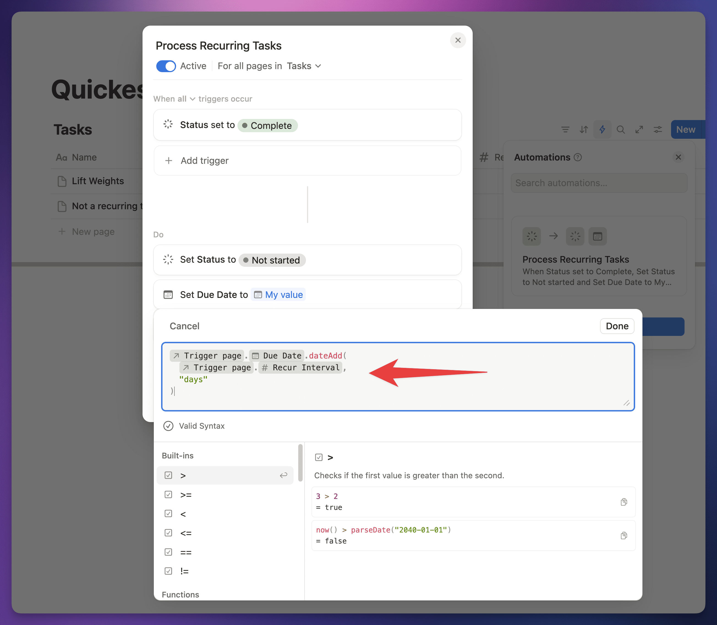Click the Built-ins section heading

177,455
